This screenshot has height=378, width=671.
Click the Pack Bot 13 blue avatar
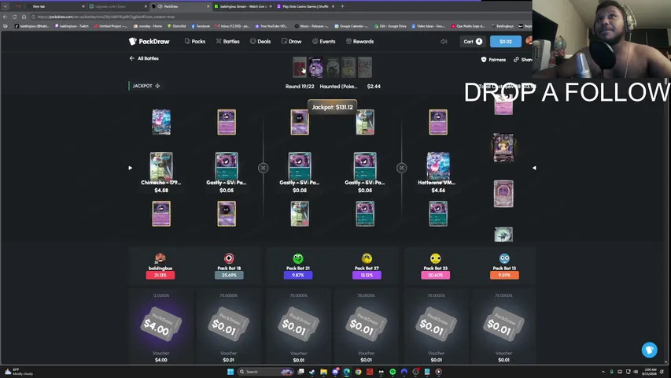tap(504, 258)
